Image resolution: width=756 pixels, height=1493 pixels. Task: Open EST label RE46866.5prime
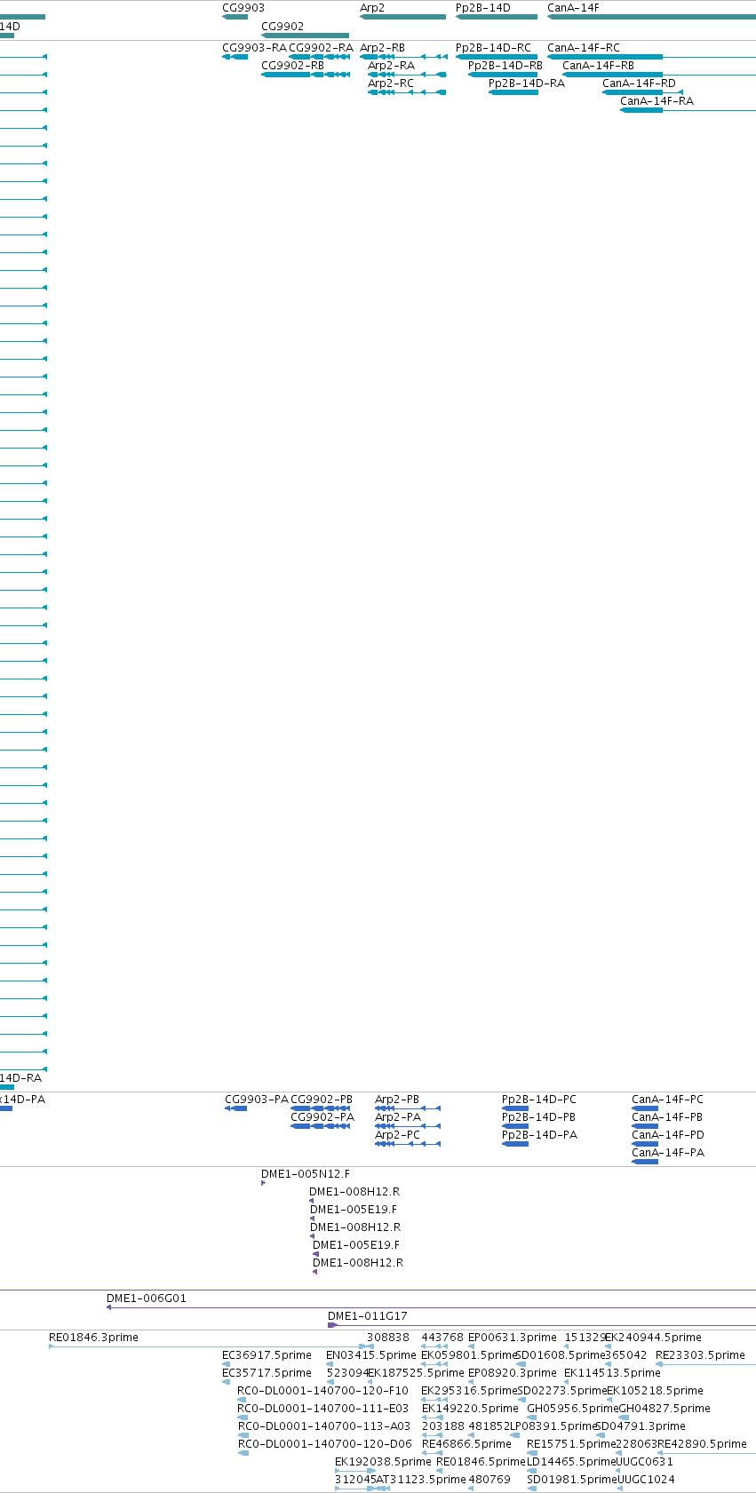(x=466, y=1444)
